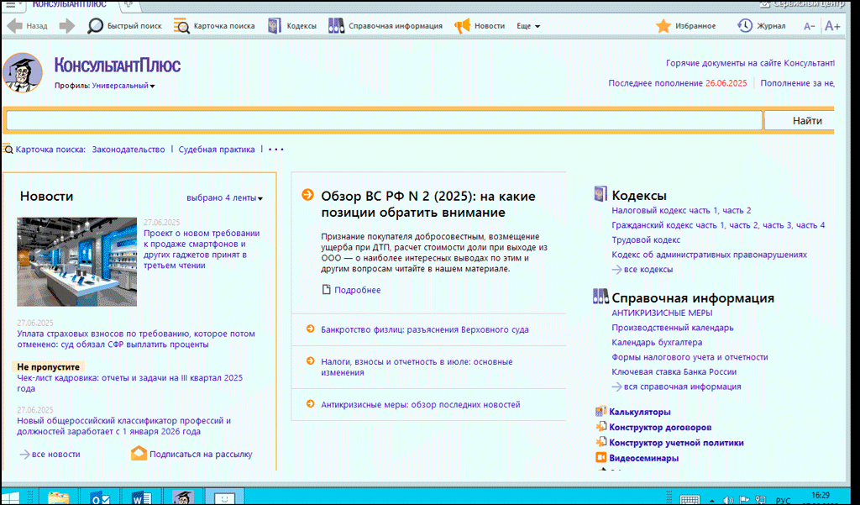Open Кодекс об административных правонарушениях
The image size is (860, 505).
click(709, 255)
